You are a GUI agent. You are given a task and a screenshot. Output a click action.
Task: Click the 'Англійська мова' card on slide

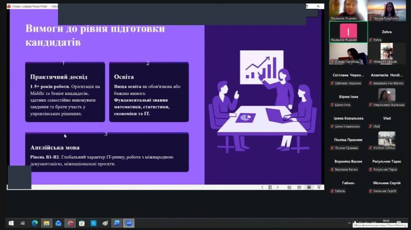tap(107, 152)
